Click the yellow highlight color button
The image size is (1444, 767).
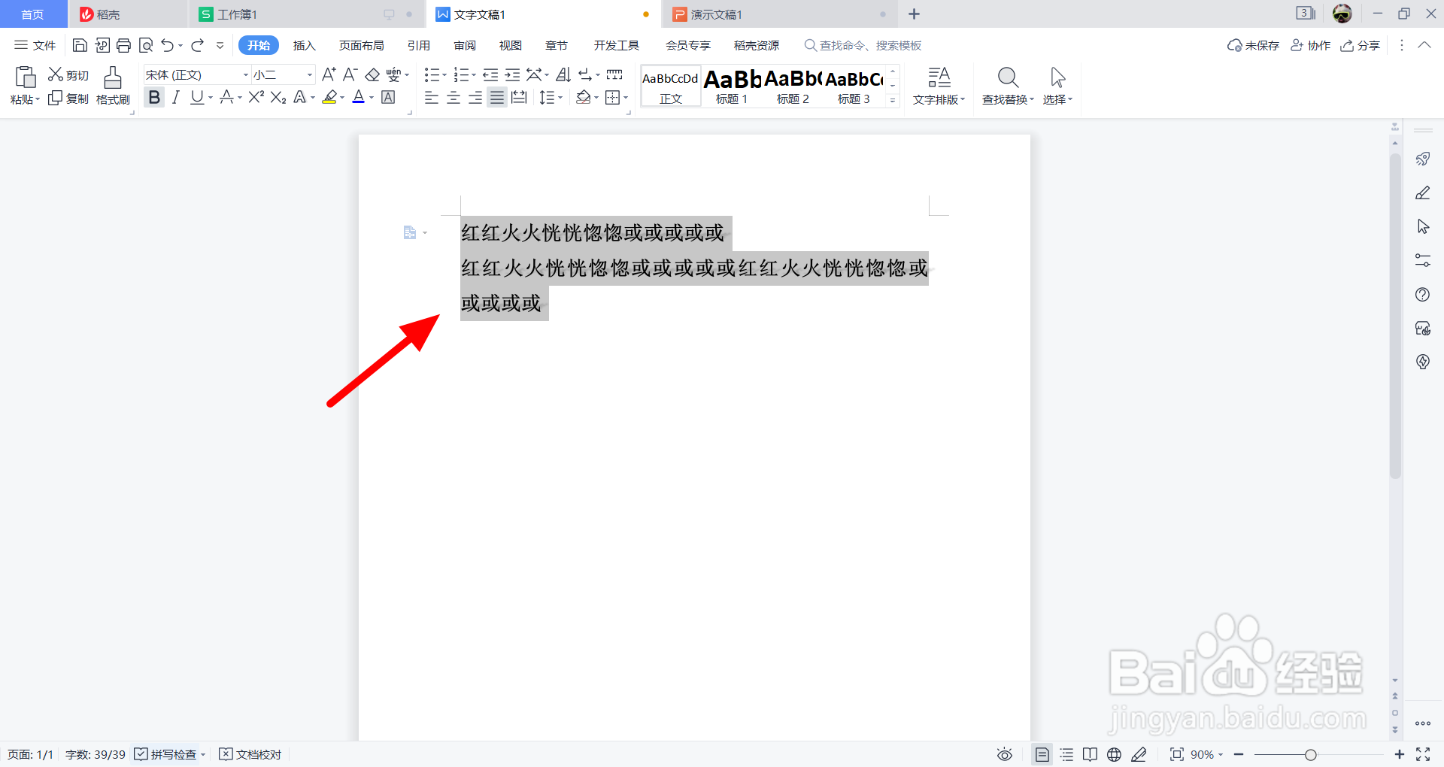(329, 97)
